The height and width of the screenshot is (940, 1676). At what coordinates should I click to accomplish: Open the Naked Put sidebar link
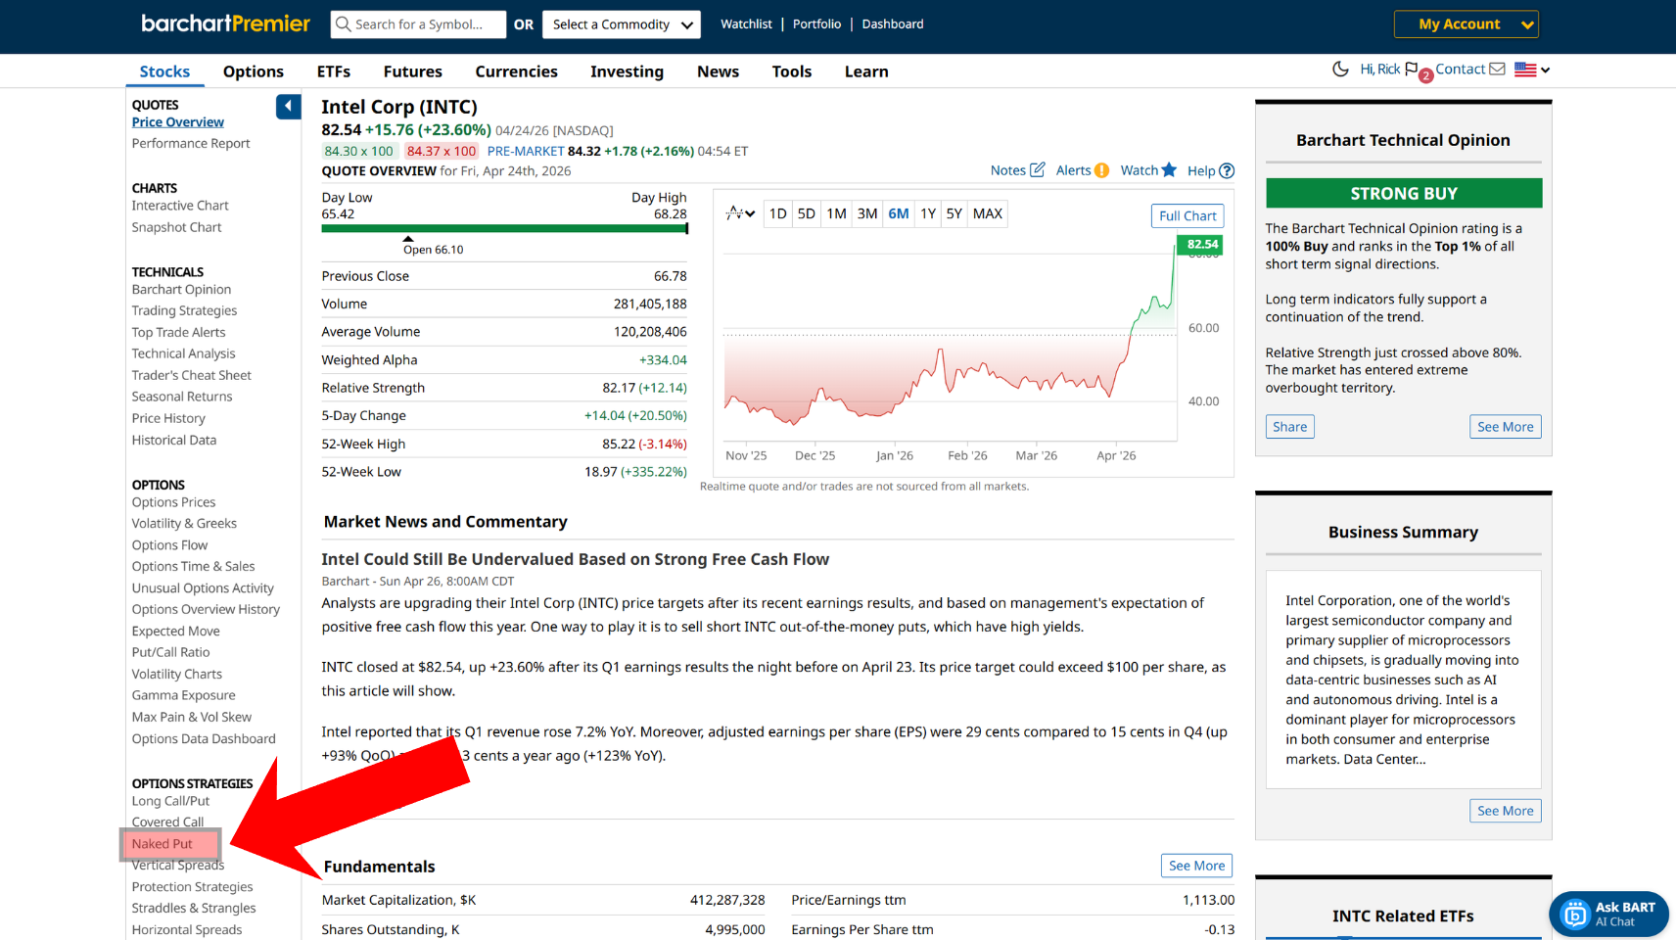163,844
